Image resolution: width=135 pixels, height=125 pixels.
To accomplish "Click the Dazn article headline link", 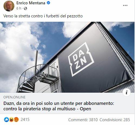I will click(x=59, y=106).
